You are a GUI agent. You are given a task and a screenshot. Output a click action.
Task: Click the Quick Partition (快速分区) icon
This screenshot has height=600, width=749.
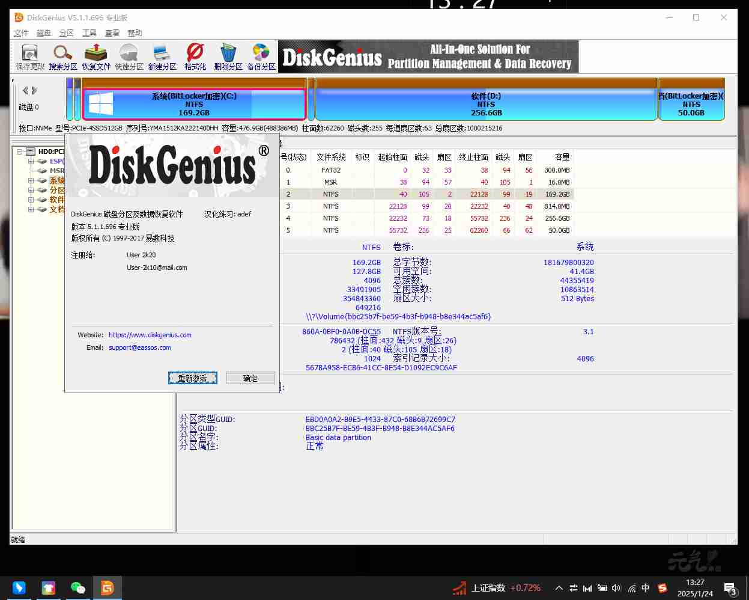(x=129, y=57)
